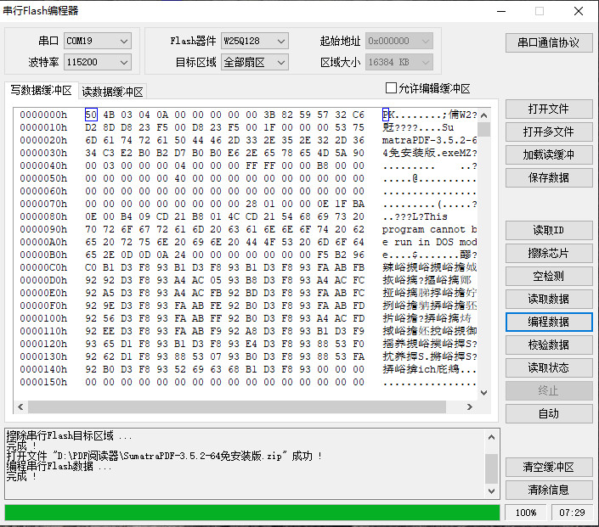Click the log panel scroll up arrow

492,437
